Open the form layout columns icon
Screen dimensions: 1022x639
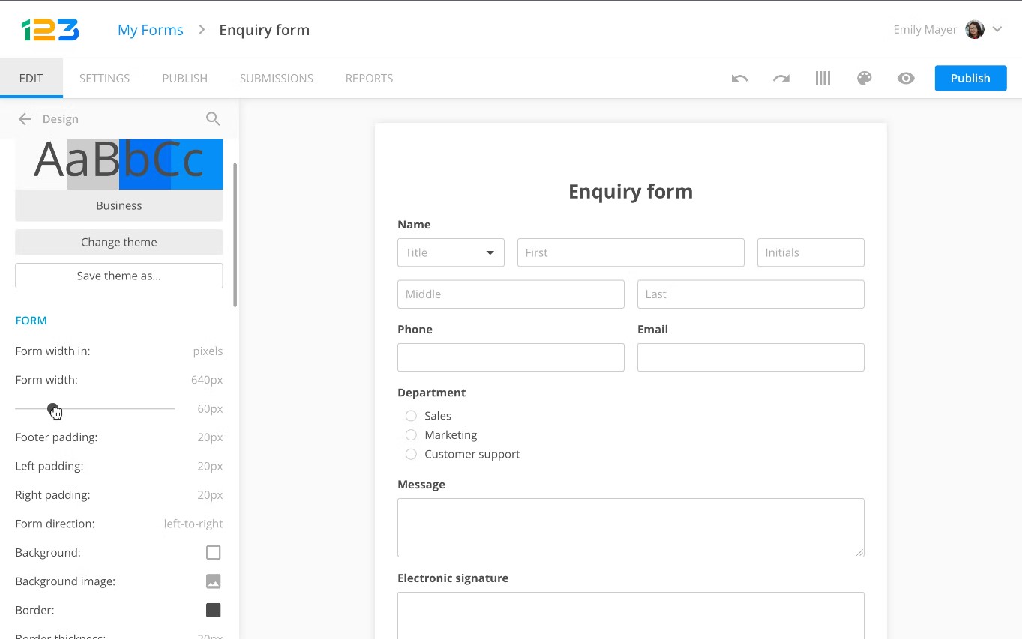(823, 78)
